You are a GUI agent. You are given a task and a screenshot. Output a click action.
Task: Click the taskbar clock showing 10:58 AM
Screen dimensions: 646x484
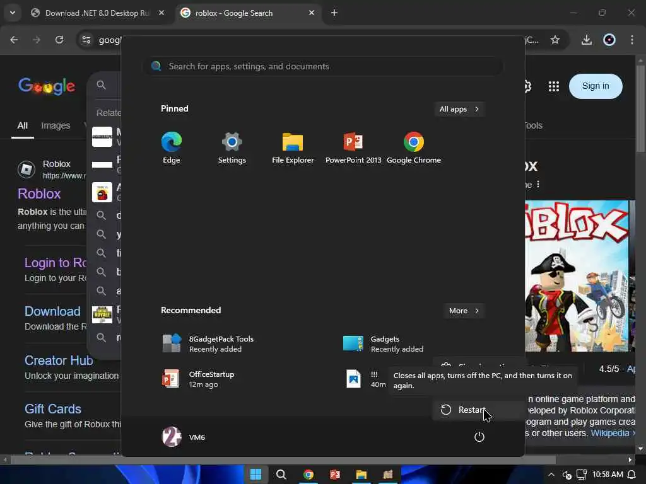click(x=608, y=475)
